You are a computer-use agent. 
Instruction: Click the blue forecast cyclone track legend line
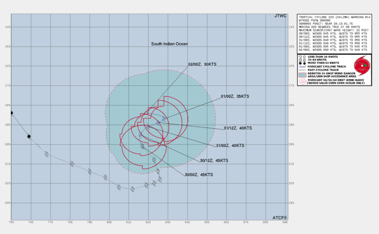tap(301, 66)
